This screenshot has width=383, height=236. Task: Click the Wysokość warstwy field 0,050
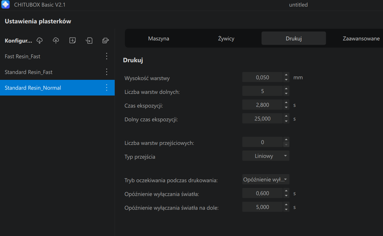263,77
